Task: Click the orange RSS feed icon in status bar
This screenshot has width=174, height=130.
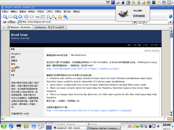Action: tap(170, 119)
